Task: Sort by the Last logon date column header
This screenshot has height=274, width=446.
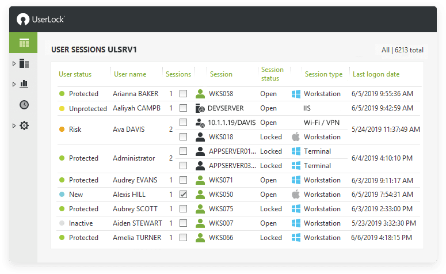Action: click(x=376, y=74)
